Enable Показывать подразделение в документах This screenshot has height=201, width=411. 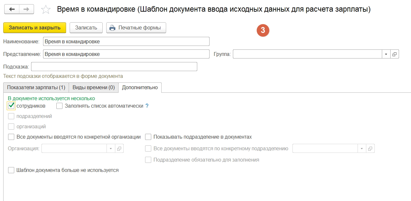pos(148,137)
